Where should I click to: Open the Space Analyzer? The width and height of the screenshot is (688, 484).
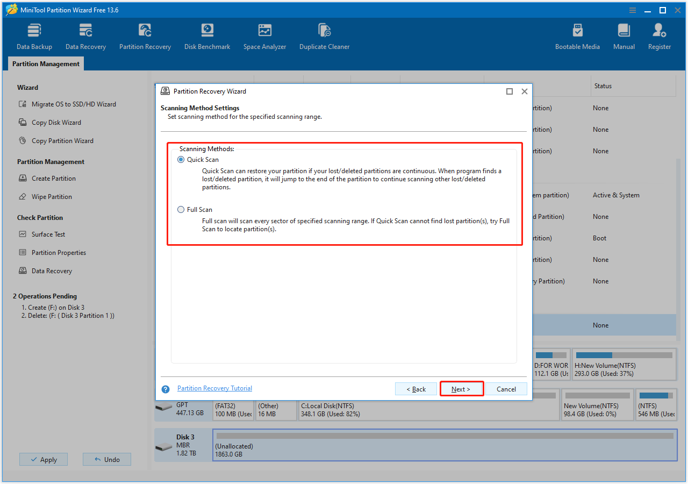264,35
